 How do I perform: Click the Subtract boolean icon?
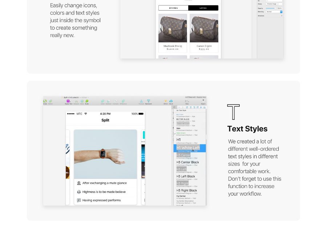(108, 102)
